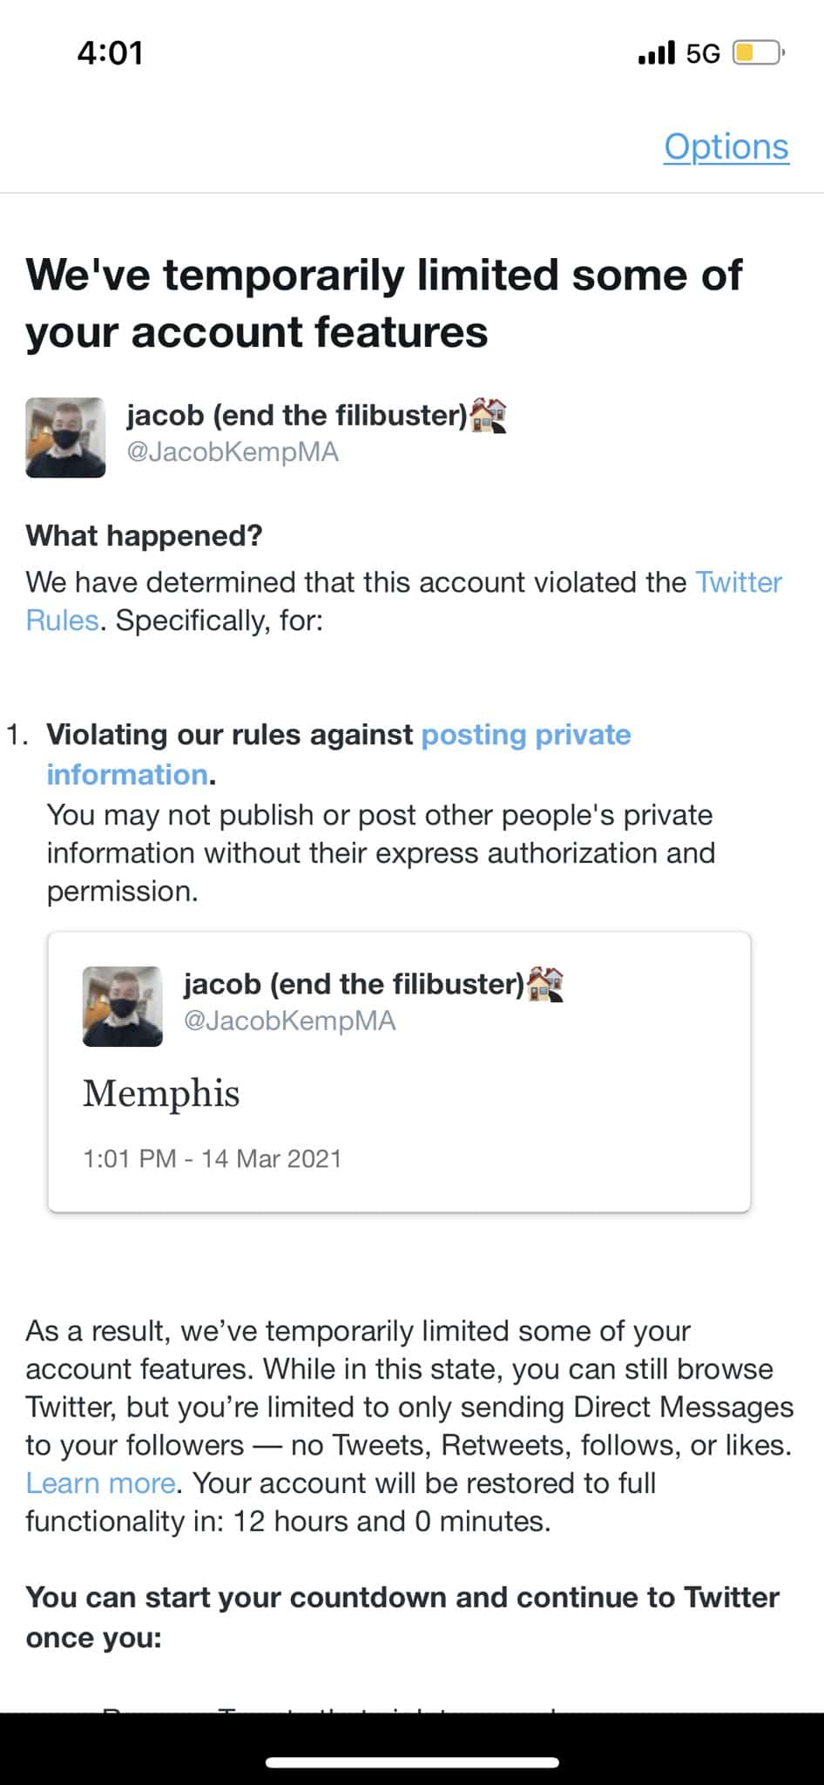Tap the profile avatar under the headline
Screen dimensions: 824x1785
(x=65, y=438)
